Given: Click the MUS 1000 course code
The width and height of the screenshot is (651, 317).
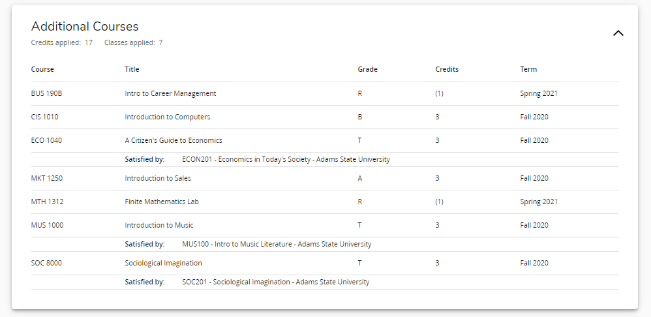Looking at the screenshot, I should (x=48, y=225).
